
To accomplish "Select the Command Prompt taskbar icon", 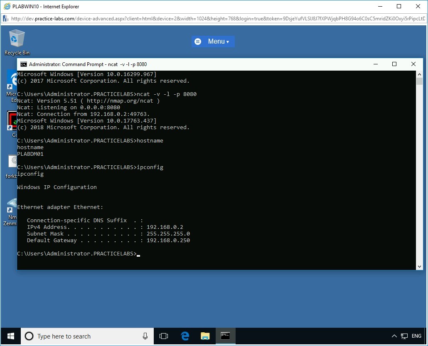I will [x=225, y=336].
